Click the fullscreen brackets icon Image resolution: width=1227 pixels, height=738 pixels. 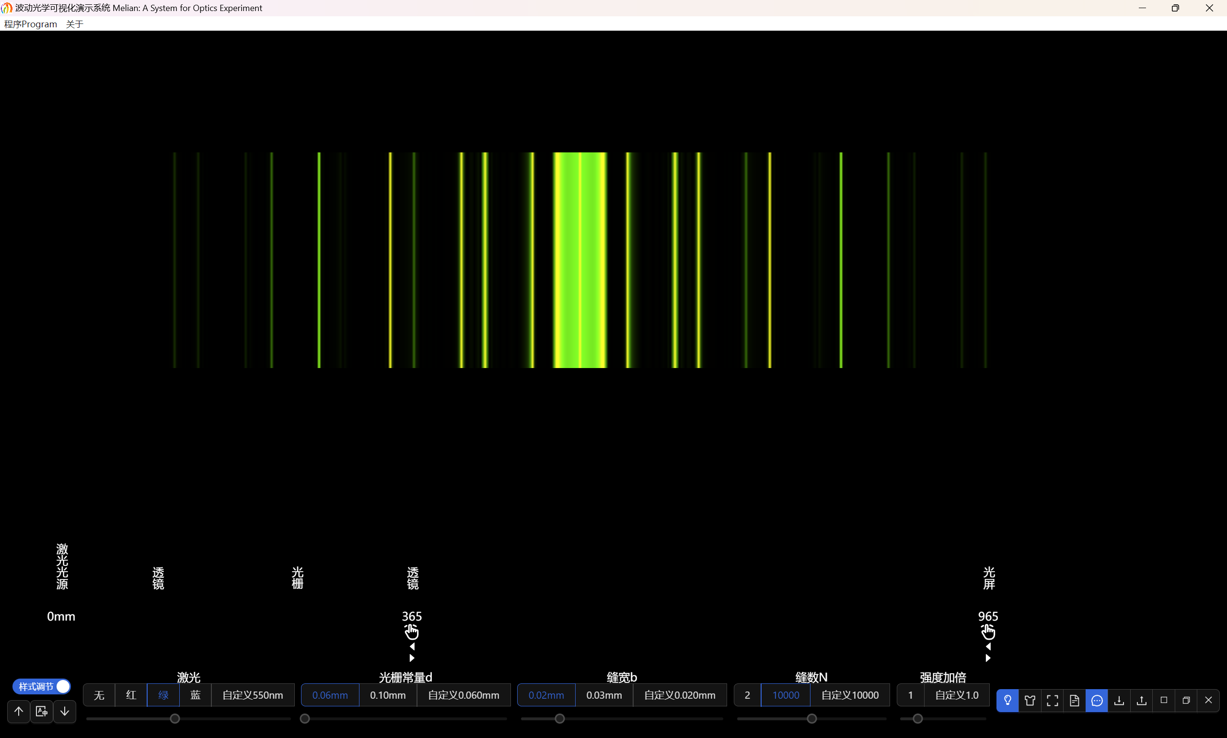[x=1052, y=700]
